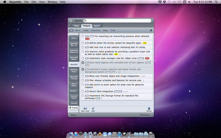This screenshot has height=138, width=221.
Task: Click the Spotlight magnifier in menu bar
Action: [x=216, y=2]
